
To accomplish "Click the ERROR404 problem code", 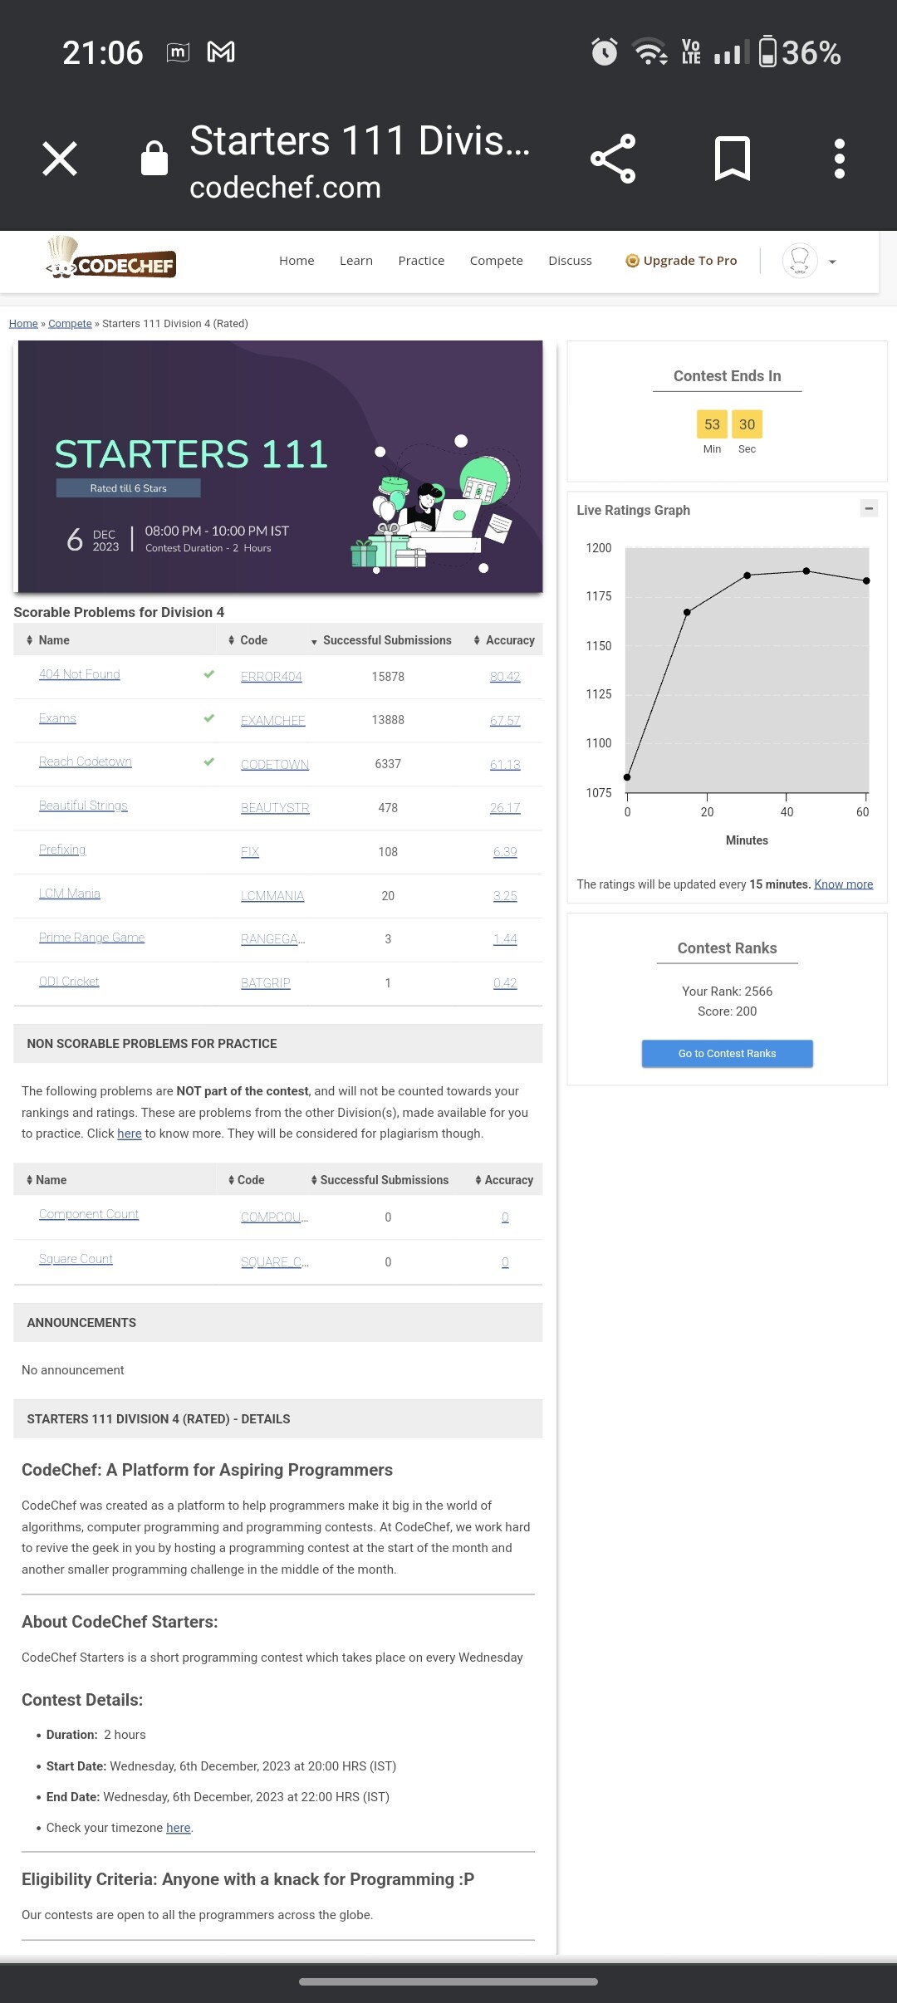I will [272, 677].
